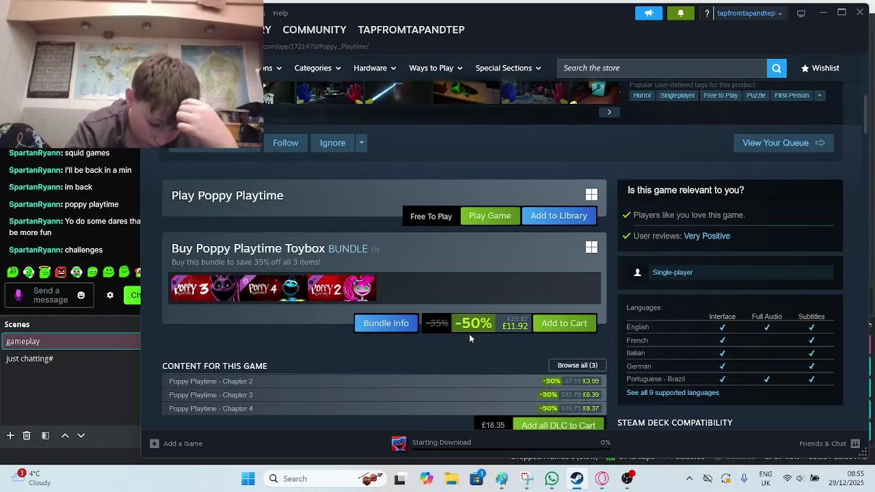Open Windows Start menu
Screen dimensions: 875x492
coord(248,479)
